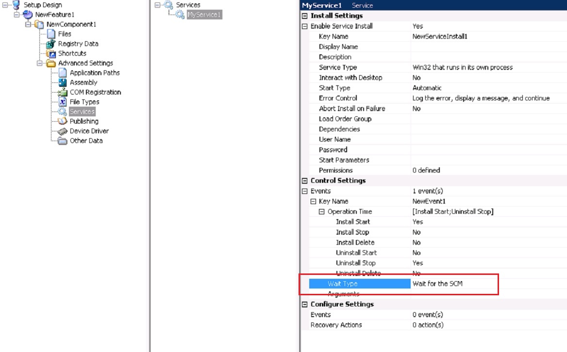The width and height of the screenshot is (567, 352).
Task: Click the File Types icon
Action: coord(62,102)
